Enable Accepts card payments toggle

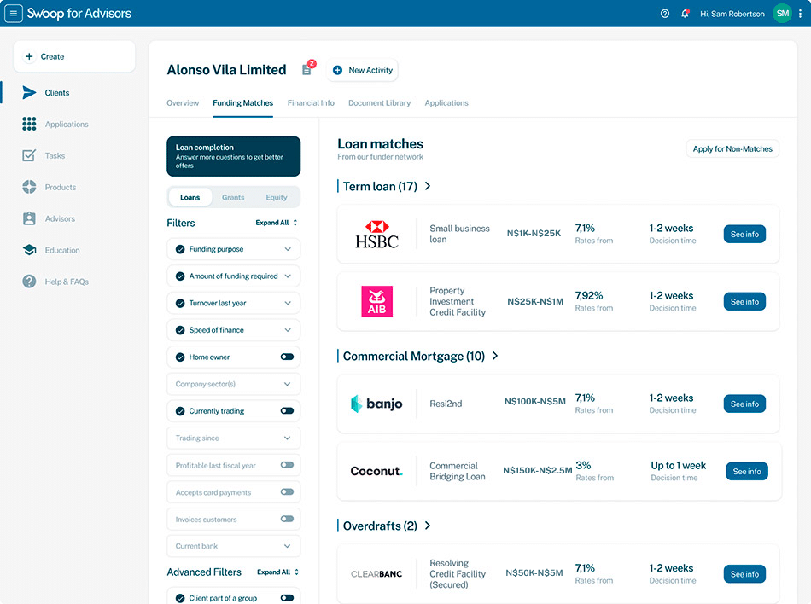click(287, 492)
